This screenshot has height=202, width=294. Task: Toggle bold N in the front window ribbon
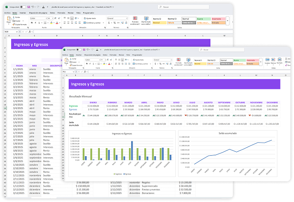(x=87, y=64)
